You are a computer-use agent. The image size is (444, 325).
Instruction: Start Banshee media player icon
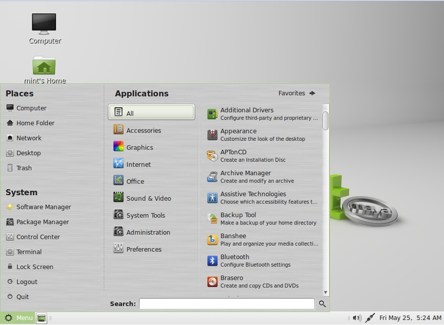212,240
